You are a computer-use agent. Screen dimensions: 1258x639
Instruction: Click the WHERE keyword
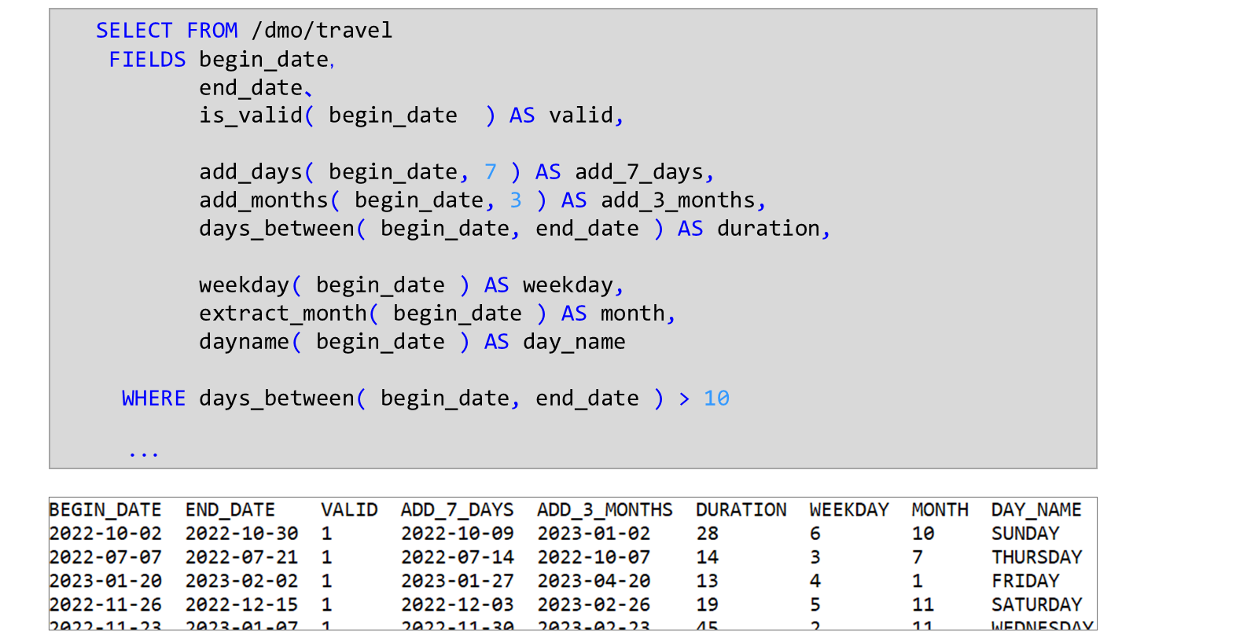pyautogui.click(x=153, y=398)
